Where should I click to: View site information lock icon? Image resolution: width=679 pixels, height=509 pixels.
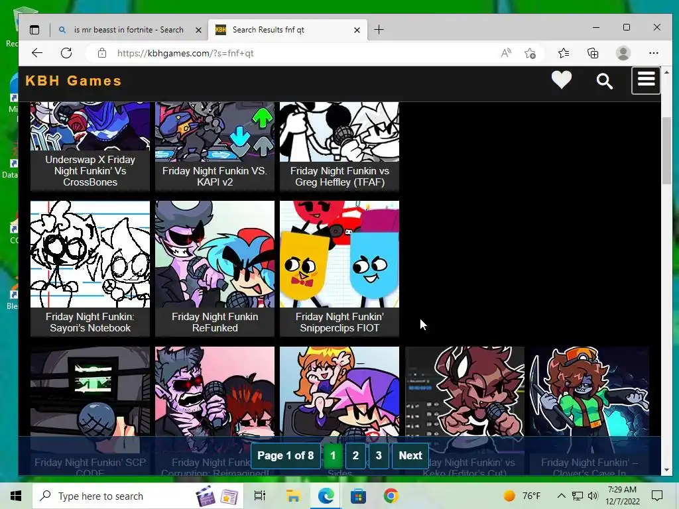(101, 53)
